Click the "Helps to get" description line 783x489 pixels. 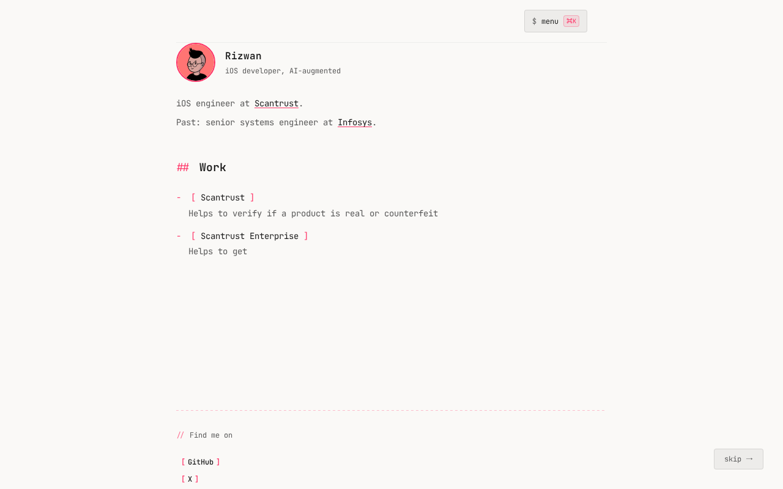tap(218, 252)
